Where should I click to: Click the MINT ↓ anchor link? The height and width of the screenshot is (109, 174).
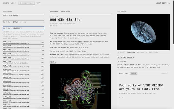coord(53,62)
